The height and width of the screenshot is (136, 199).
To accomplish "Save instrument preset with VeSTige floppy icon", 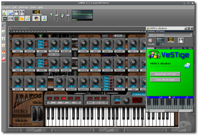I will point(181,41).
